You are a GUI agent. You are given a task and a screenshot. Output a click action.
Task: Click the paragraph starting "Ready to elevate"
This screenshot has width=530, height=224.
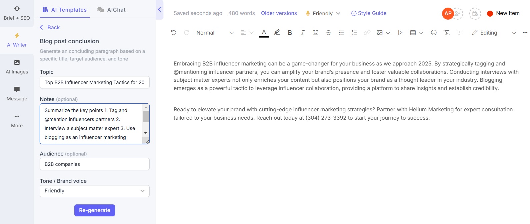[343, 114]
